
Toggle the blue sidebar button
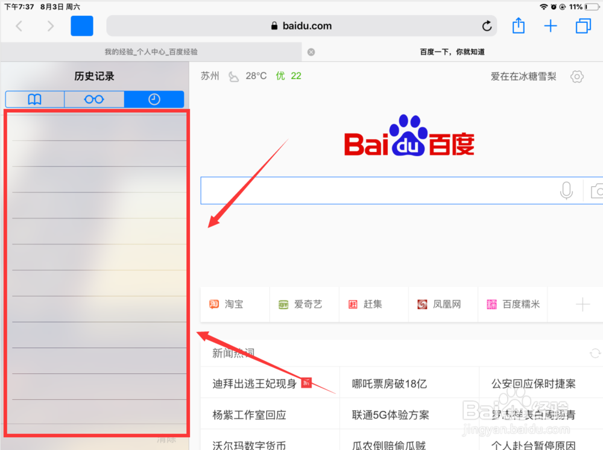[82, 26]
